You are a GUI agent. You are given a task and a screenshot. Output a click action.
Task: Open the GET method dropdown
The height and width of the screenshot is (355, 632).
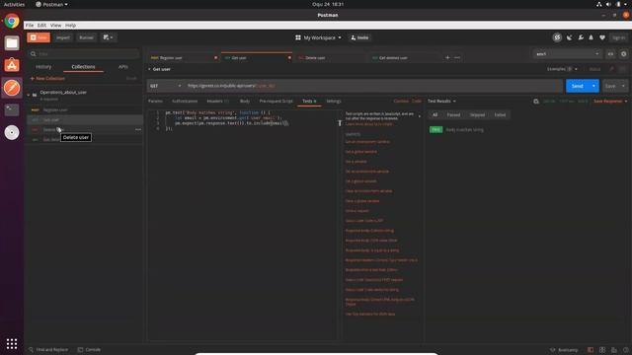pos(166,86)
